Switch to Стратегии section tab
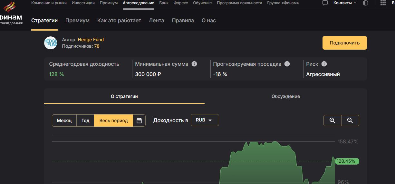 point(44,21)
